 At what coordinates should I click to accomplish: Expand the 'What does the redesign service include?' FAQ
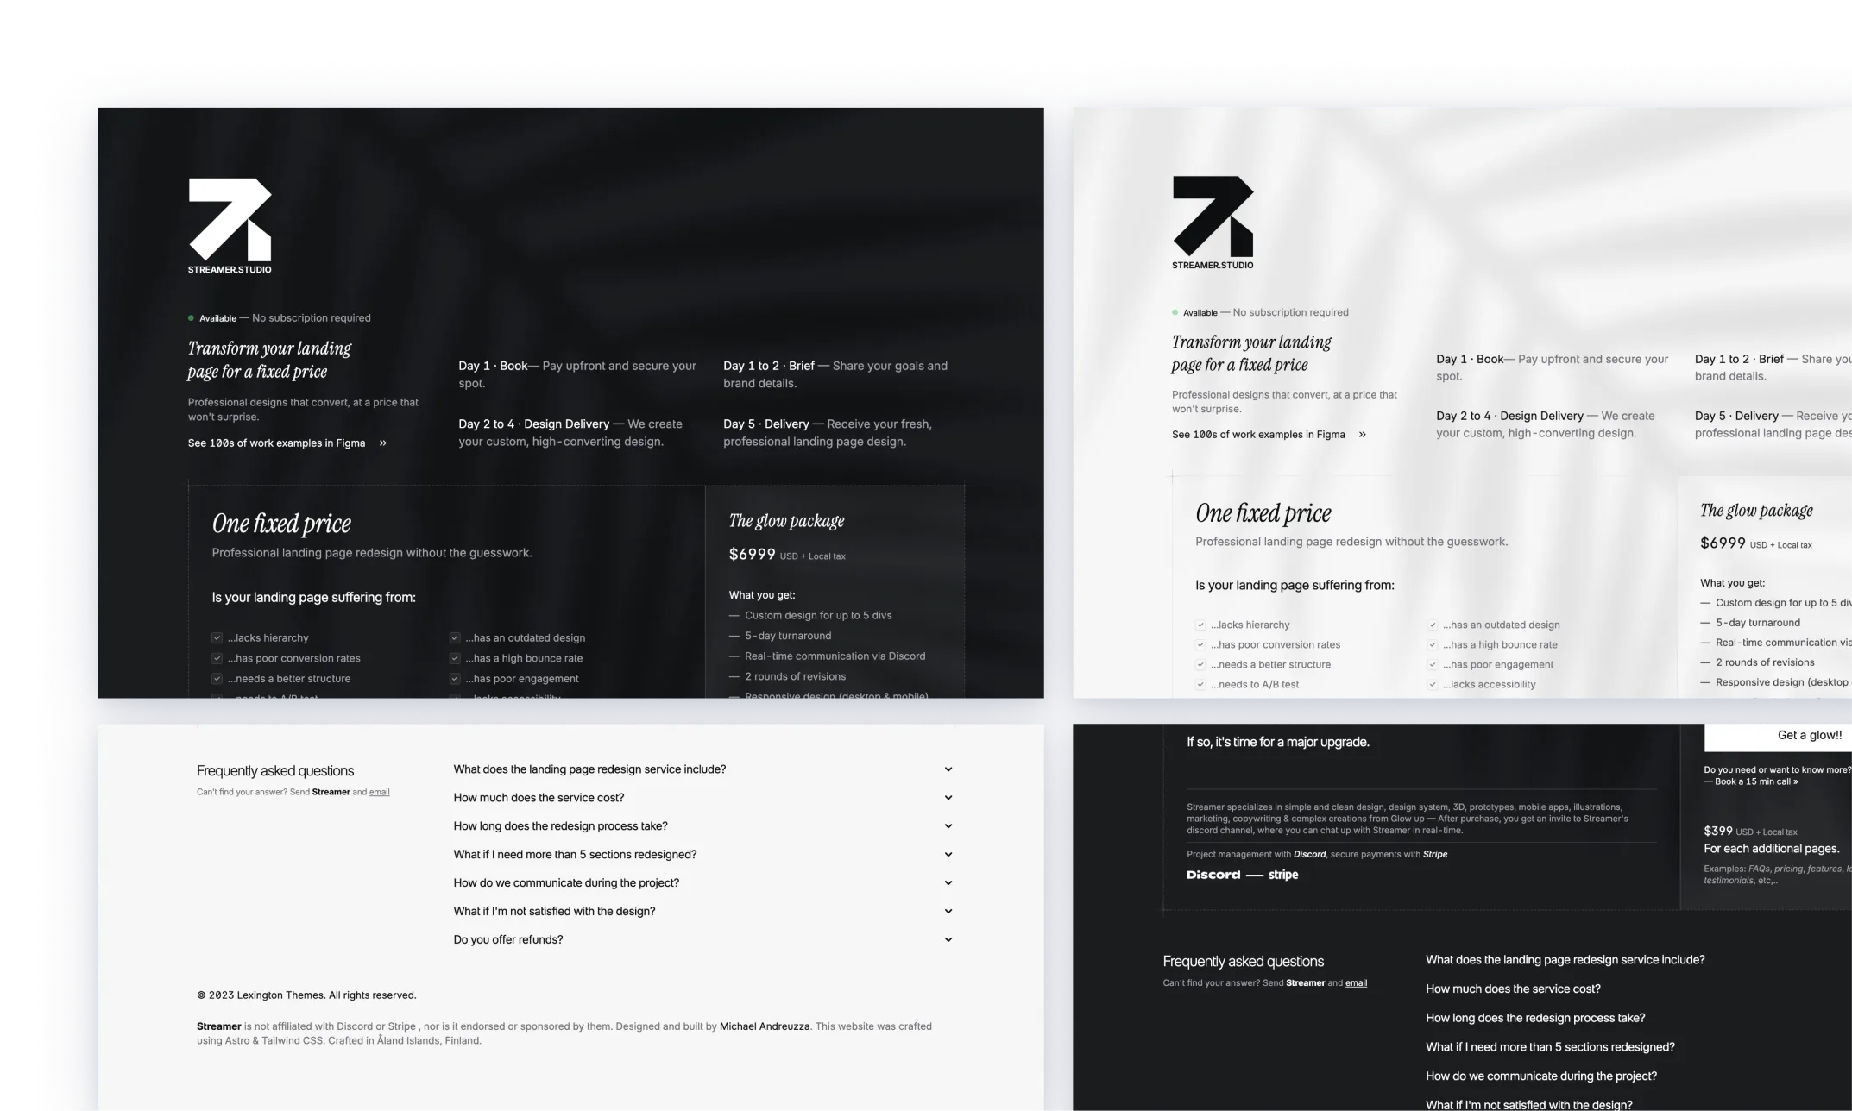(705, 769)
